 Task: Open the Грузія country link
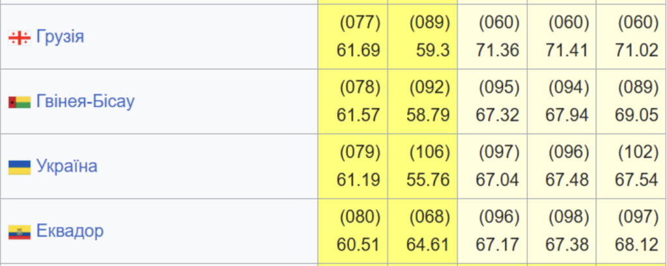tap(60, 37)
